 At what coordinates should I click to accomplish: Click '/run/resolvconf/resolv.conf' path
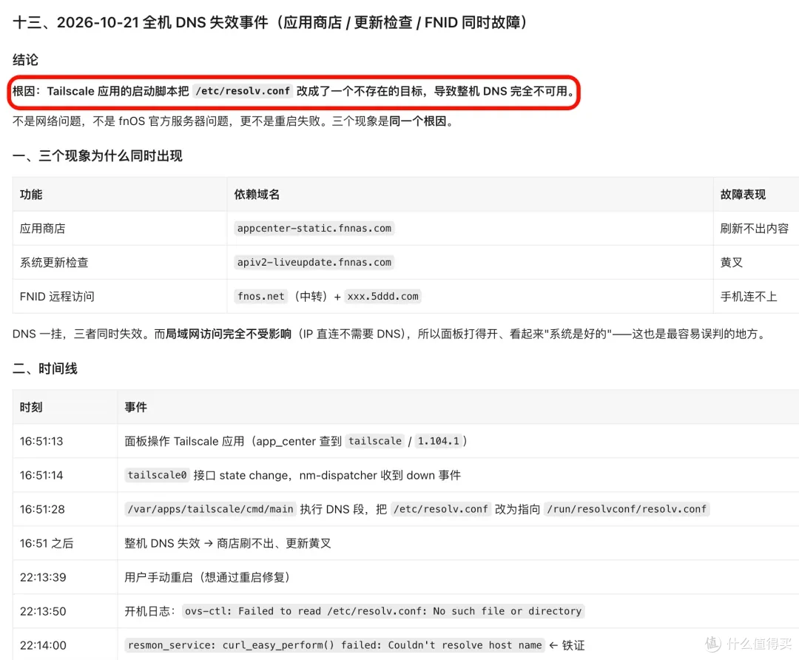point(627,509)
